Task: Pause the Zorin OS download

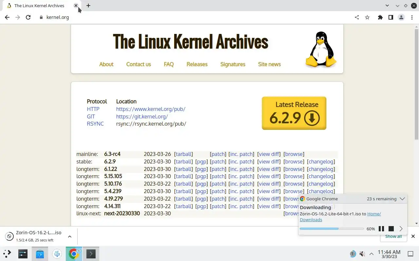Action: point(381,229)
